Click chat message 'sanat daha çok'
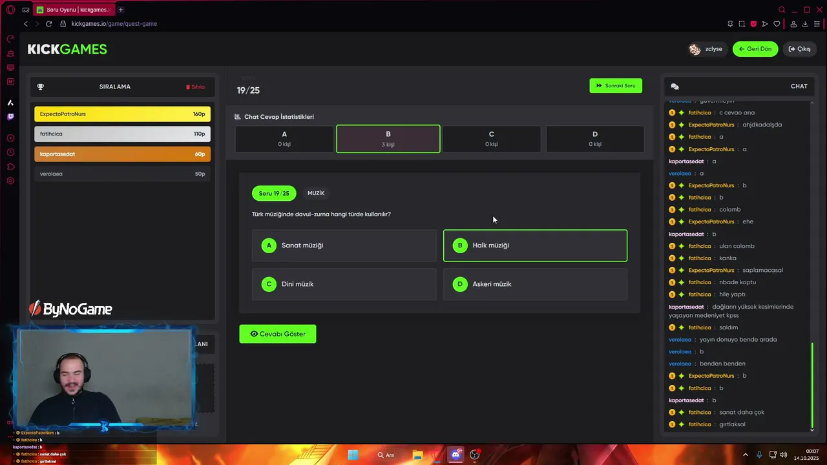This screenshot has width=827, height=465. tap(741, 412)
